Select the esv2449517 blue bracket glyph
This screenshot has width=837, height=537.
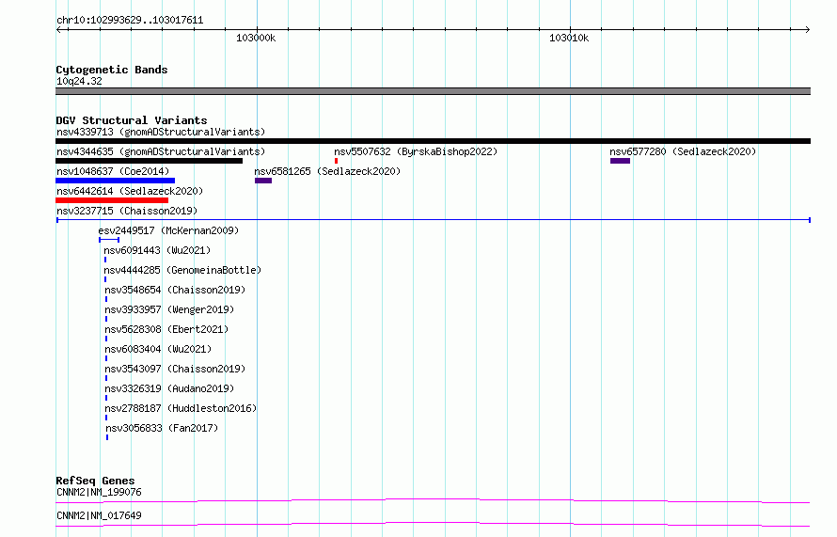109,240
